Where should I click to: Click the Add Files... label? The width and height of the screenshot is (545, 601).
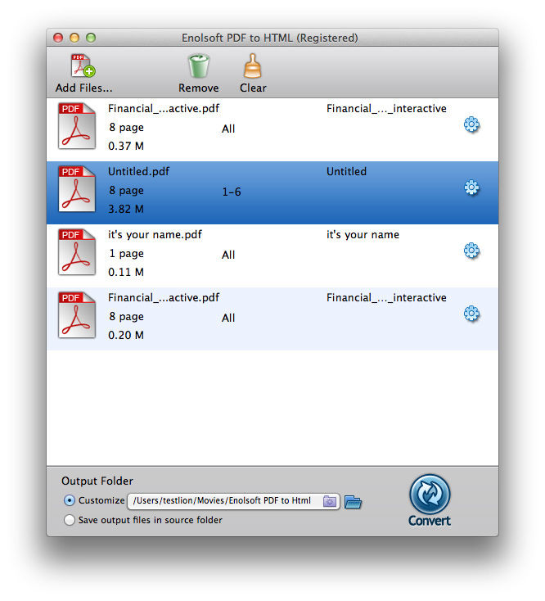[x=83, y=88]
